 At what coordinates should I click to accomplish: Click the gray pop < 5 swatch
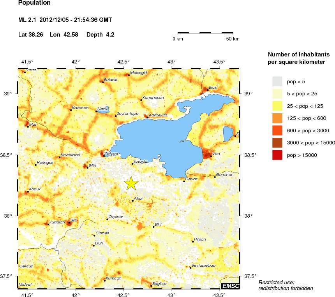277,81
